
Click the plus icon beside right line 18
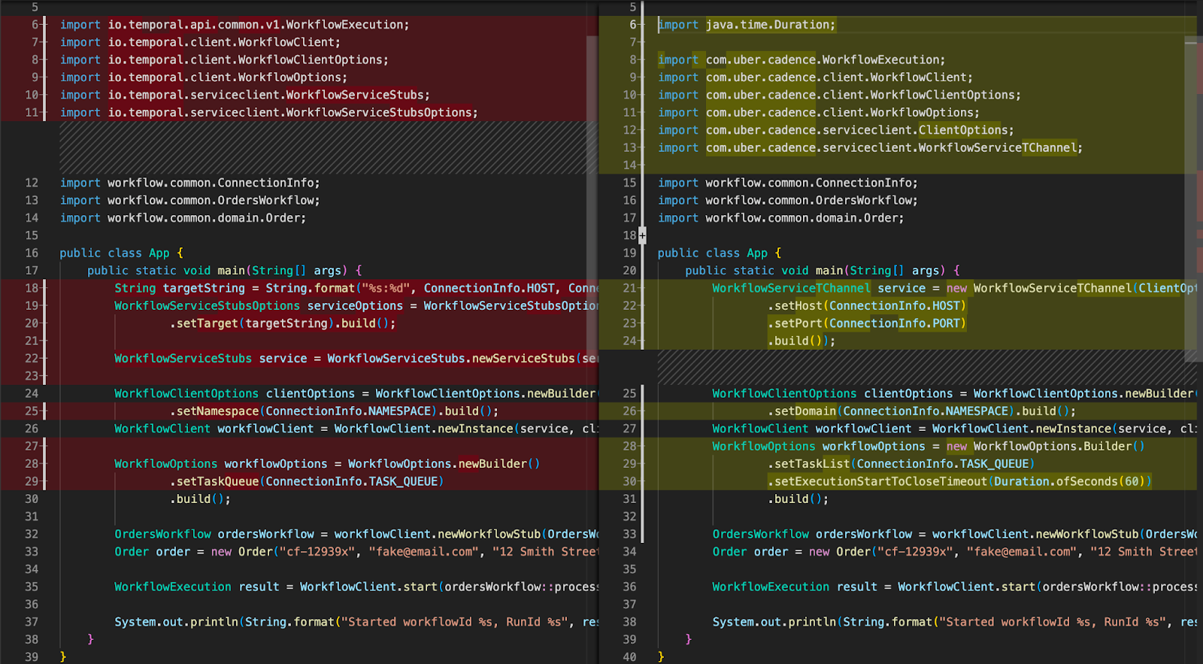coord(642,235)
